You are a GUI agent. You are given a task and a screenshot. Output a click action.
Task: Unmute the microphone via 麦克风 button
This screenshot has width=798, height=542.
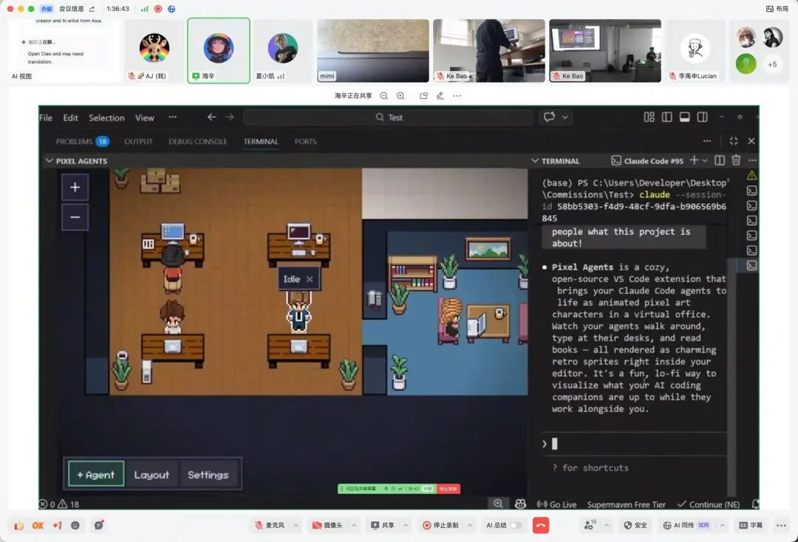point(270,525)
